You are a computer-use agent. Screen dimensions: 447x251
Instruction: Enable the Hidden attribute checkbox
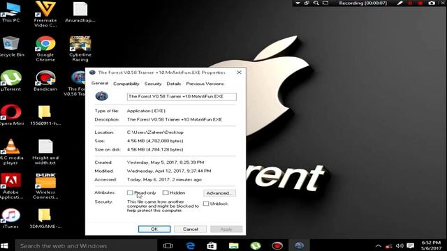pyautogui.click(x=166, y=192)
